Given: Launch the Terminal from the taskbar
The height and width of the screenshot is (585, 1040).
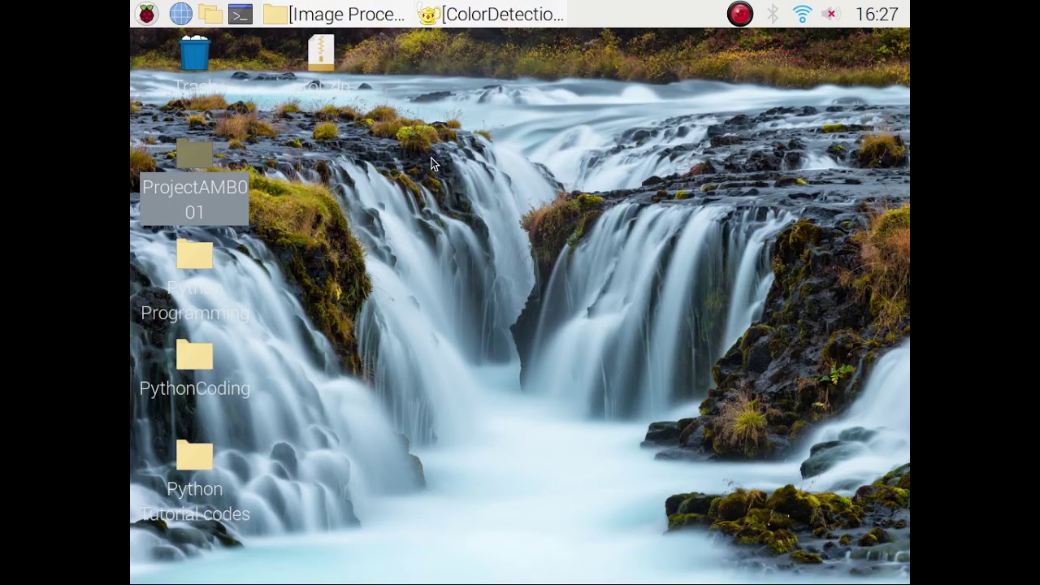Looking at the screenshot, I should point(240,14).
